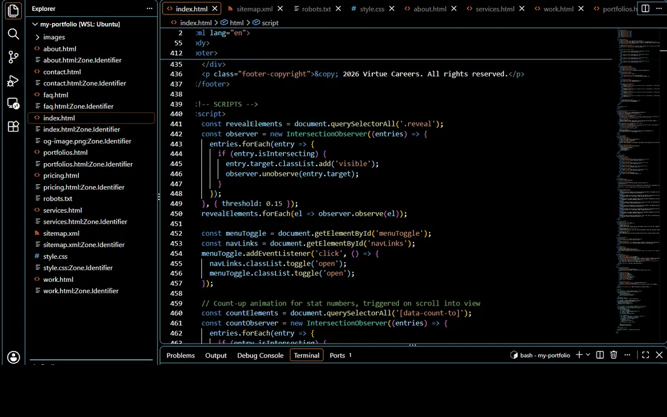Image resolution: width=667 pixels, height=417 pixels.
Task: Maximize the terminal panel size
Action: (645, 355)
